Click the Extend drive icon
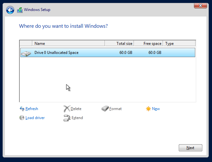Image resolution: width=212 pixels, height=162 pixels. click(x=67, y=118)
